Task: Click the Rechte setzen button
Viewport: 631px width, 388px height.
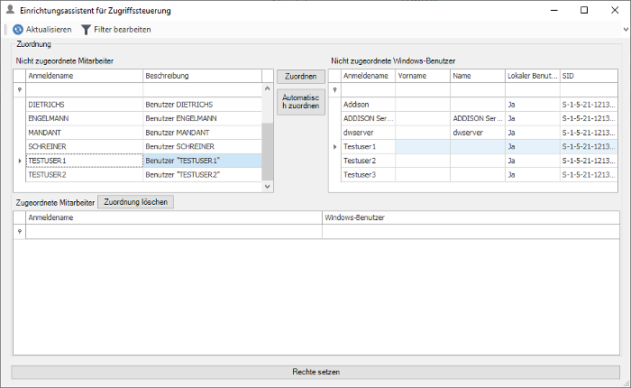Action: 315,372
